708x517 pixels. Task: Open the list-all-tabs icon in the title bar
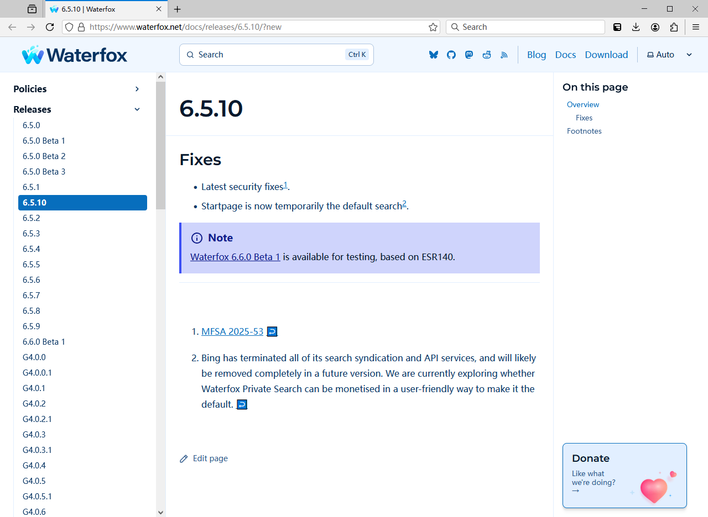32,9
